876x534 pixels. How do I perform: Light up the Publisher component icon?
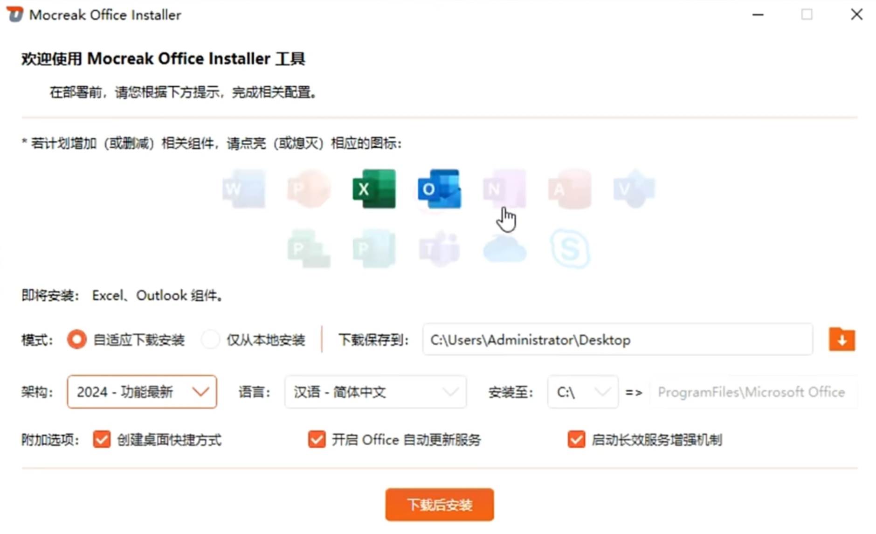373,249
